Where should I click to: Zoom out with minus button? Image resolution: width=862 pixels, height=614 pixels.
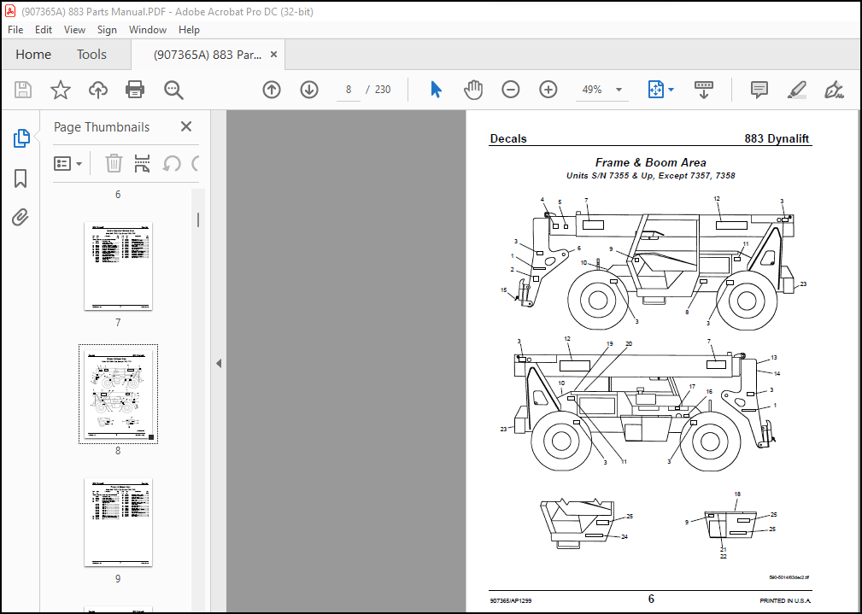click(510, 90)
